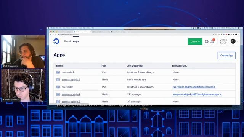Click the Plan column header
The image size is (244, 137).
(x=104, y=66)
